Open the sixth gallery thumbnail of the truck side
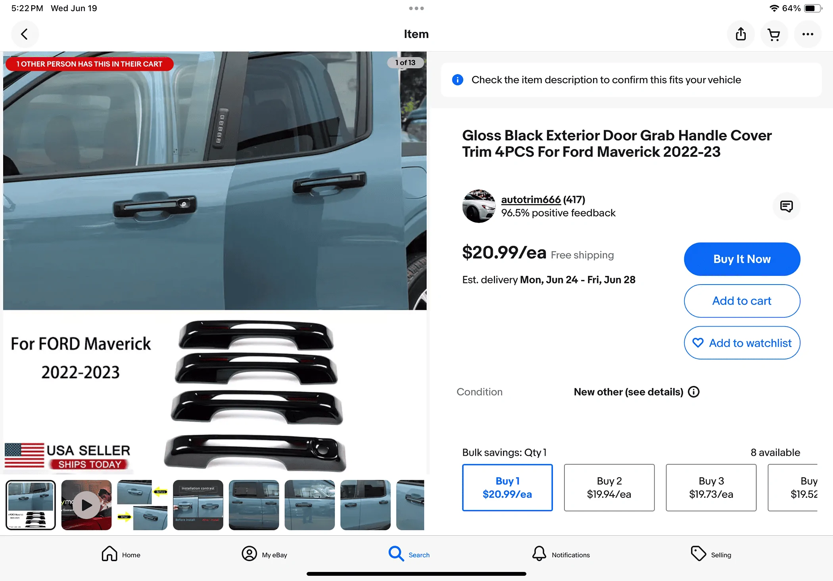 309,505
